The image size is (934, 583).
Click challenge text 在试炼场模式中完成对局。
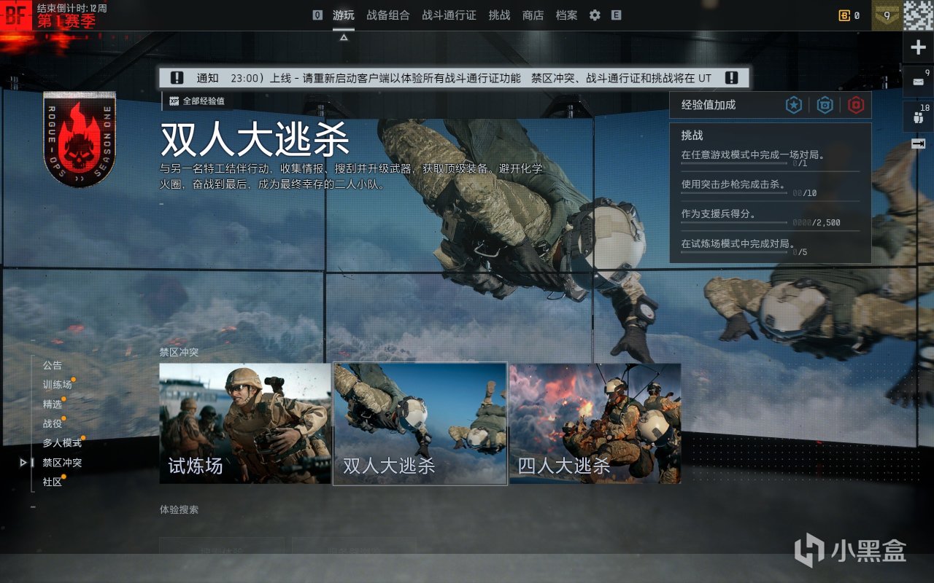(738, 243)
